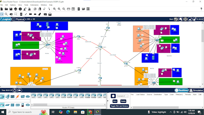This screenshot has width=204, height=115.
Task: Set tiled background with picture icon
Action: pos(190,19)
